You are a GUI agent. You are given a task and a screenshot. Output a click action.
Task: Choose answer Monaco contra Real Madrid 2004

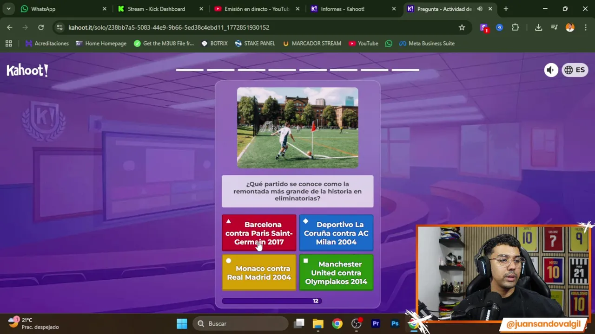click(259, 273)
